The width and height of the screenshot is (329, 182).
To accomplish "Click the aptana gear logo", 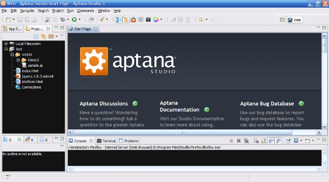I will [x=94, y=61].
